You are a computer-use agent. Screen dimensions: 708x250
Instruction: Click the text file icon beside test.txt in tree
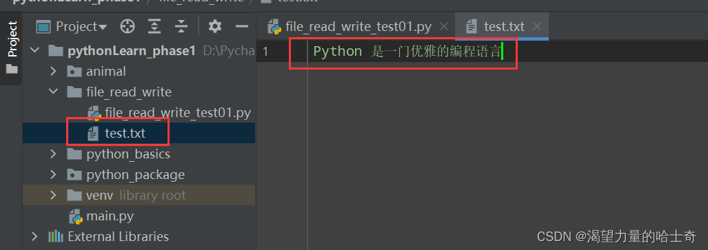pos(93,134)
